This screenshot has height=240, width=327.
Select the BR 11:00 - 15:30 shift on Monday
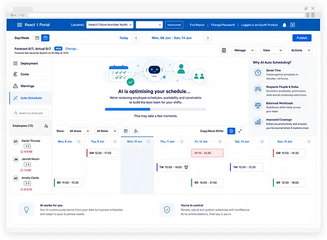pyautogui.click(x=68, y=183)
